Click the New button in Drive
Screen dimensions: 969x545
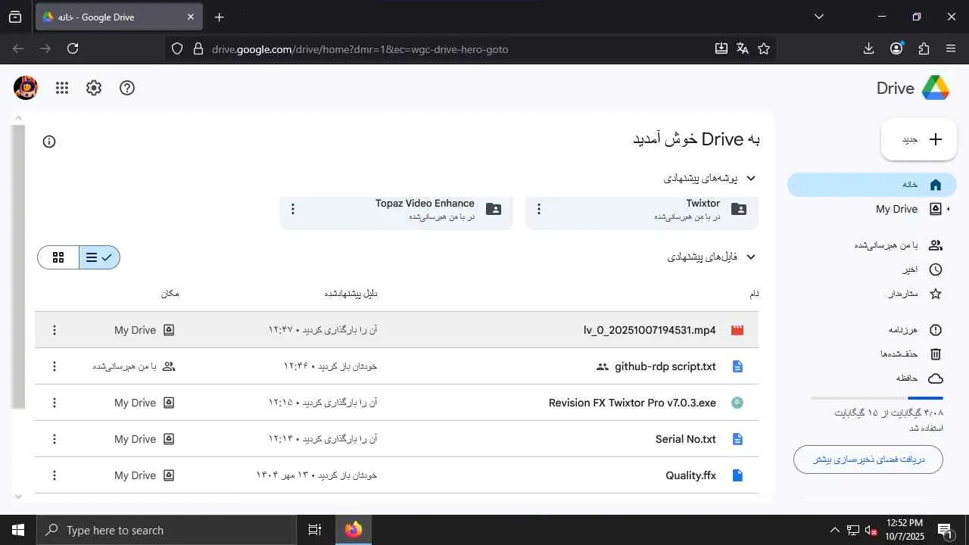tap(919, 139)
